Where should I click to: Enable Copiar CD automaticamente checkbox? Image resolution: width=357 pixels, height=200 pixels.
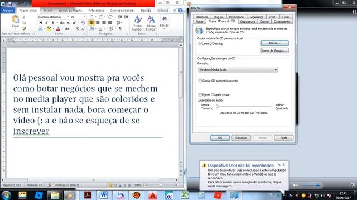point(200,81)
